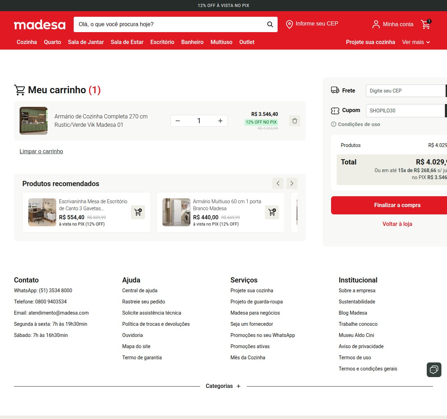Open Termos e condições gerais link
Screen dimensions: 447x419
[368, 369]
